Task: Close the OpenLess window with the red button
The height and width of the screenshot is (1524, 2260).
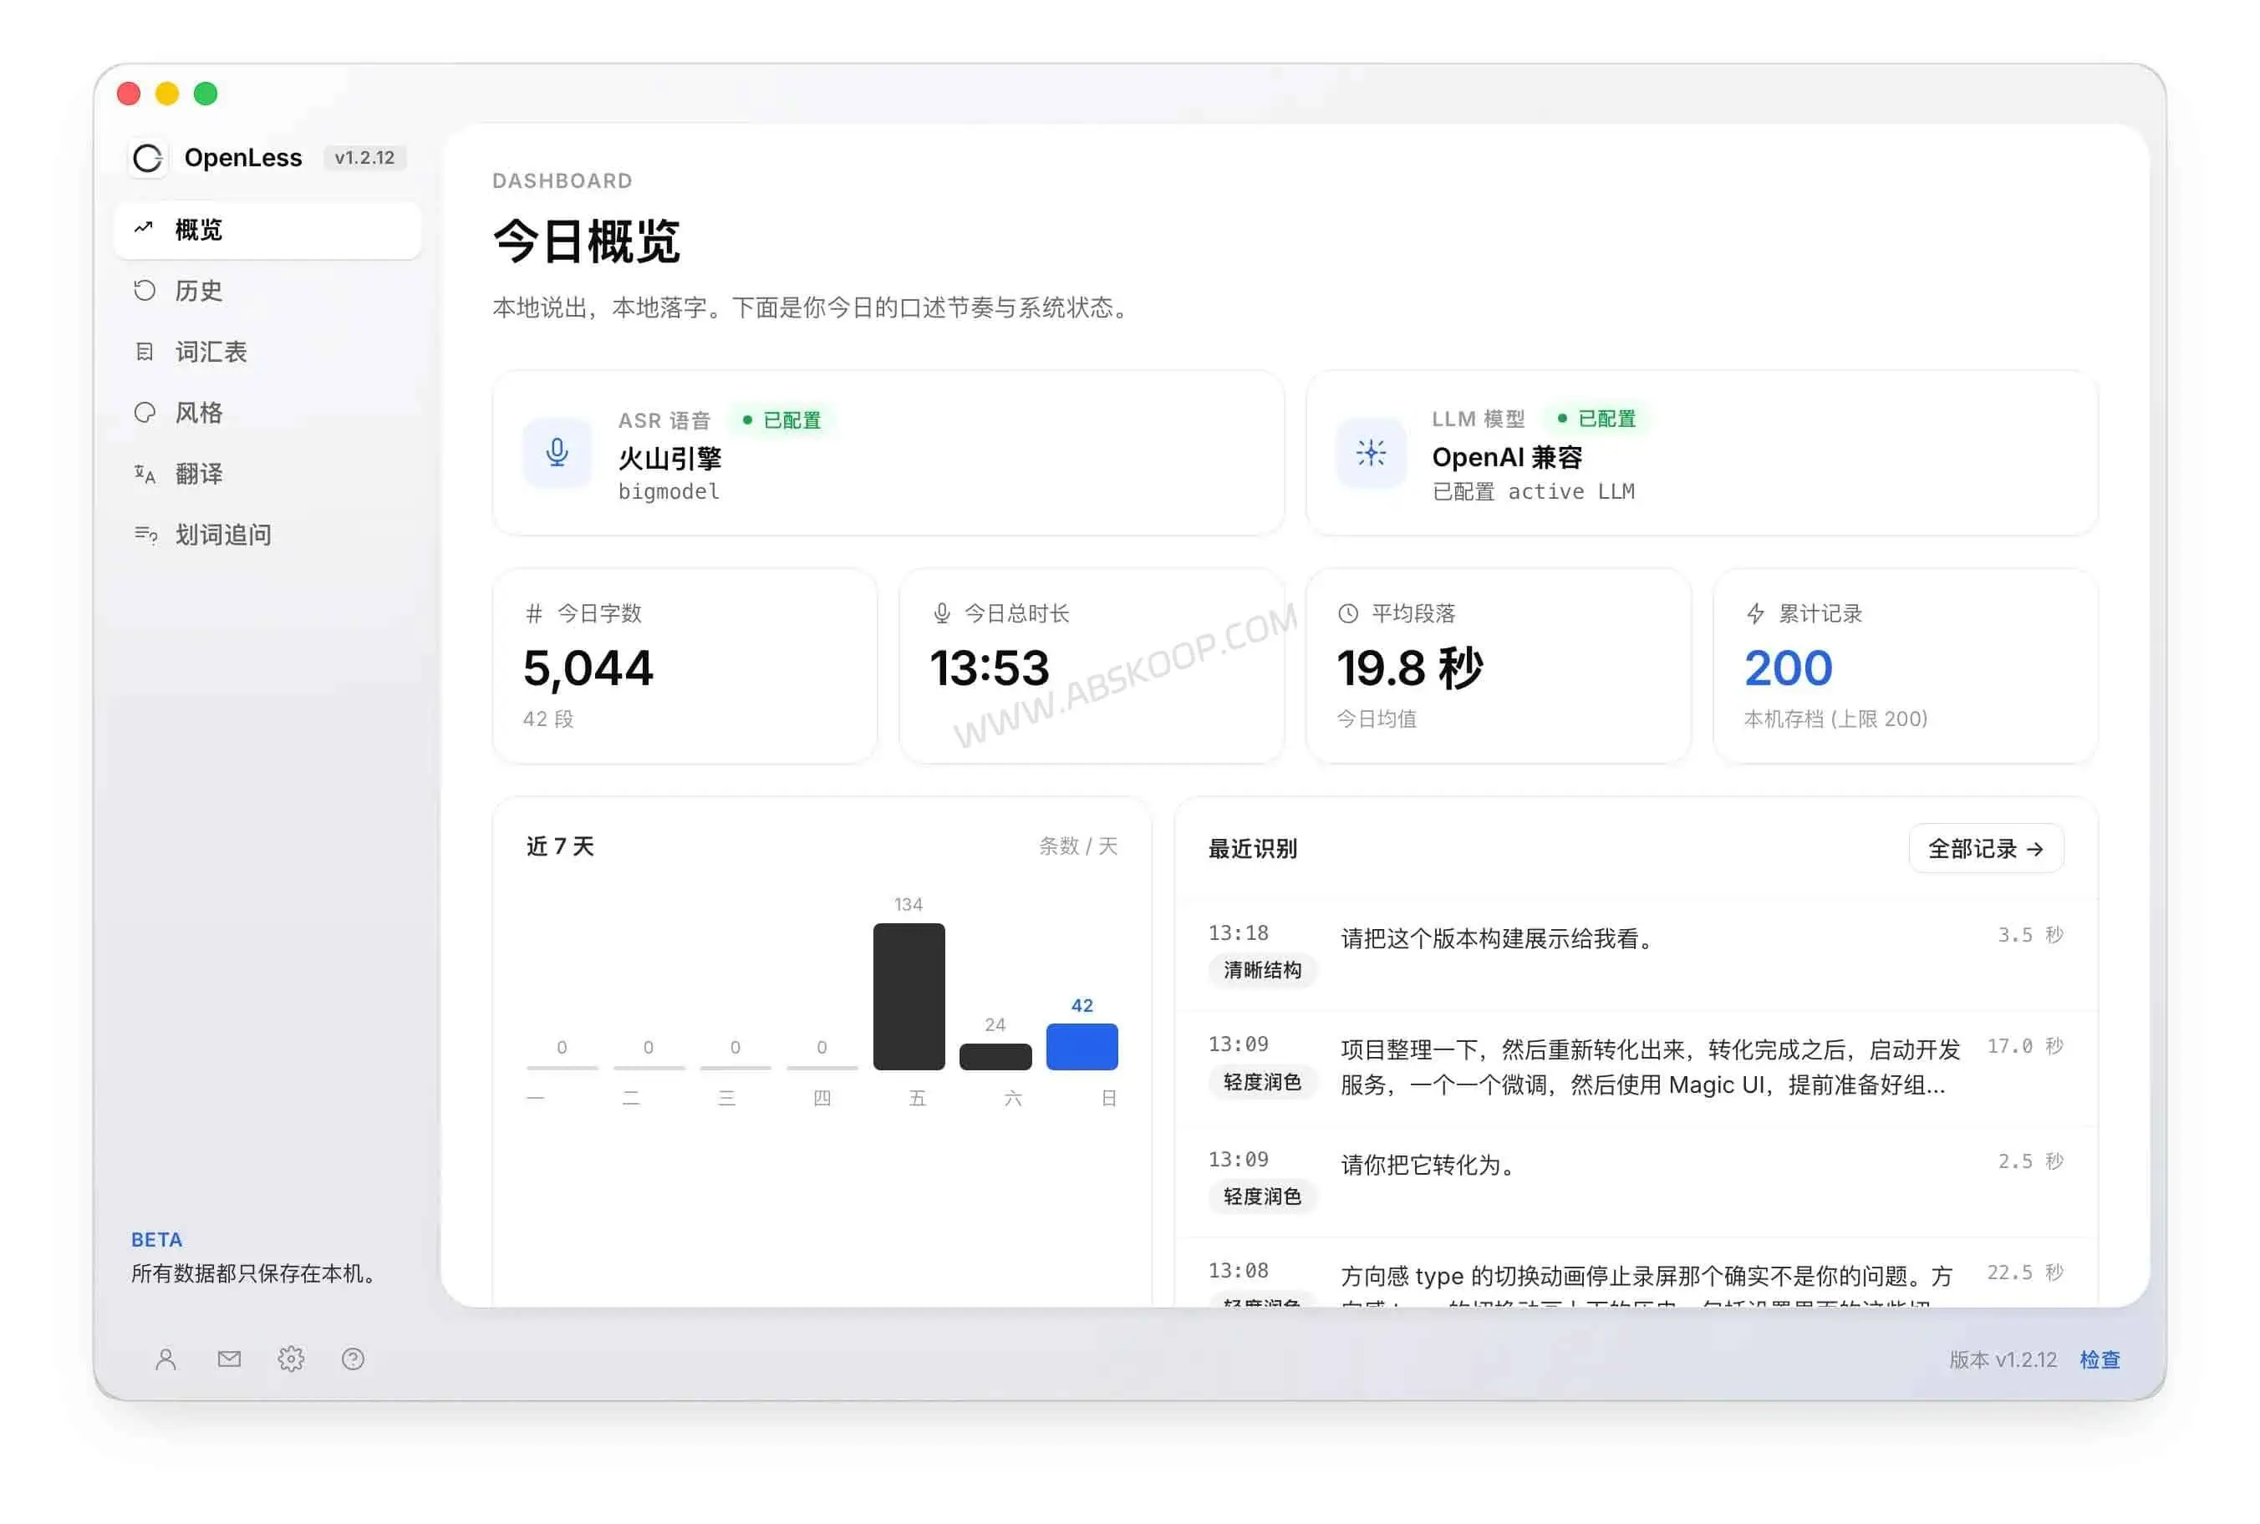Action: click(129, 94)
